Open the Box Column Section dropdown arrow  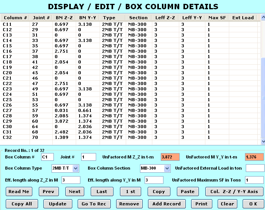pyautogui.click(x=167, y=168)
